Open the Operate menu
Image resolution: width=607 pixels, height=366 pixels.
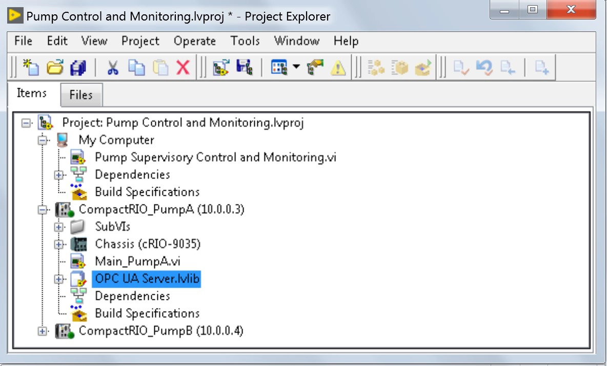click(x=194, y=41)
